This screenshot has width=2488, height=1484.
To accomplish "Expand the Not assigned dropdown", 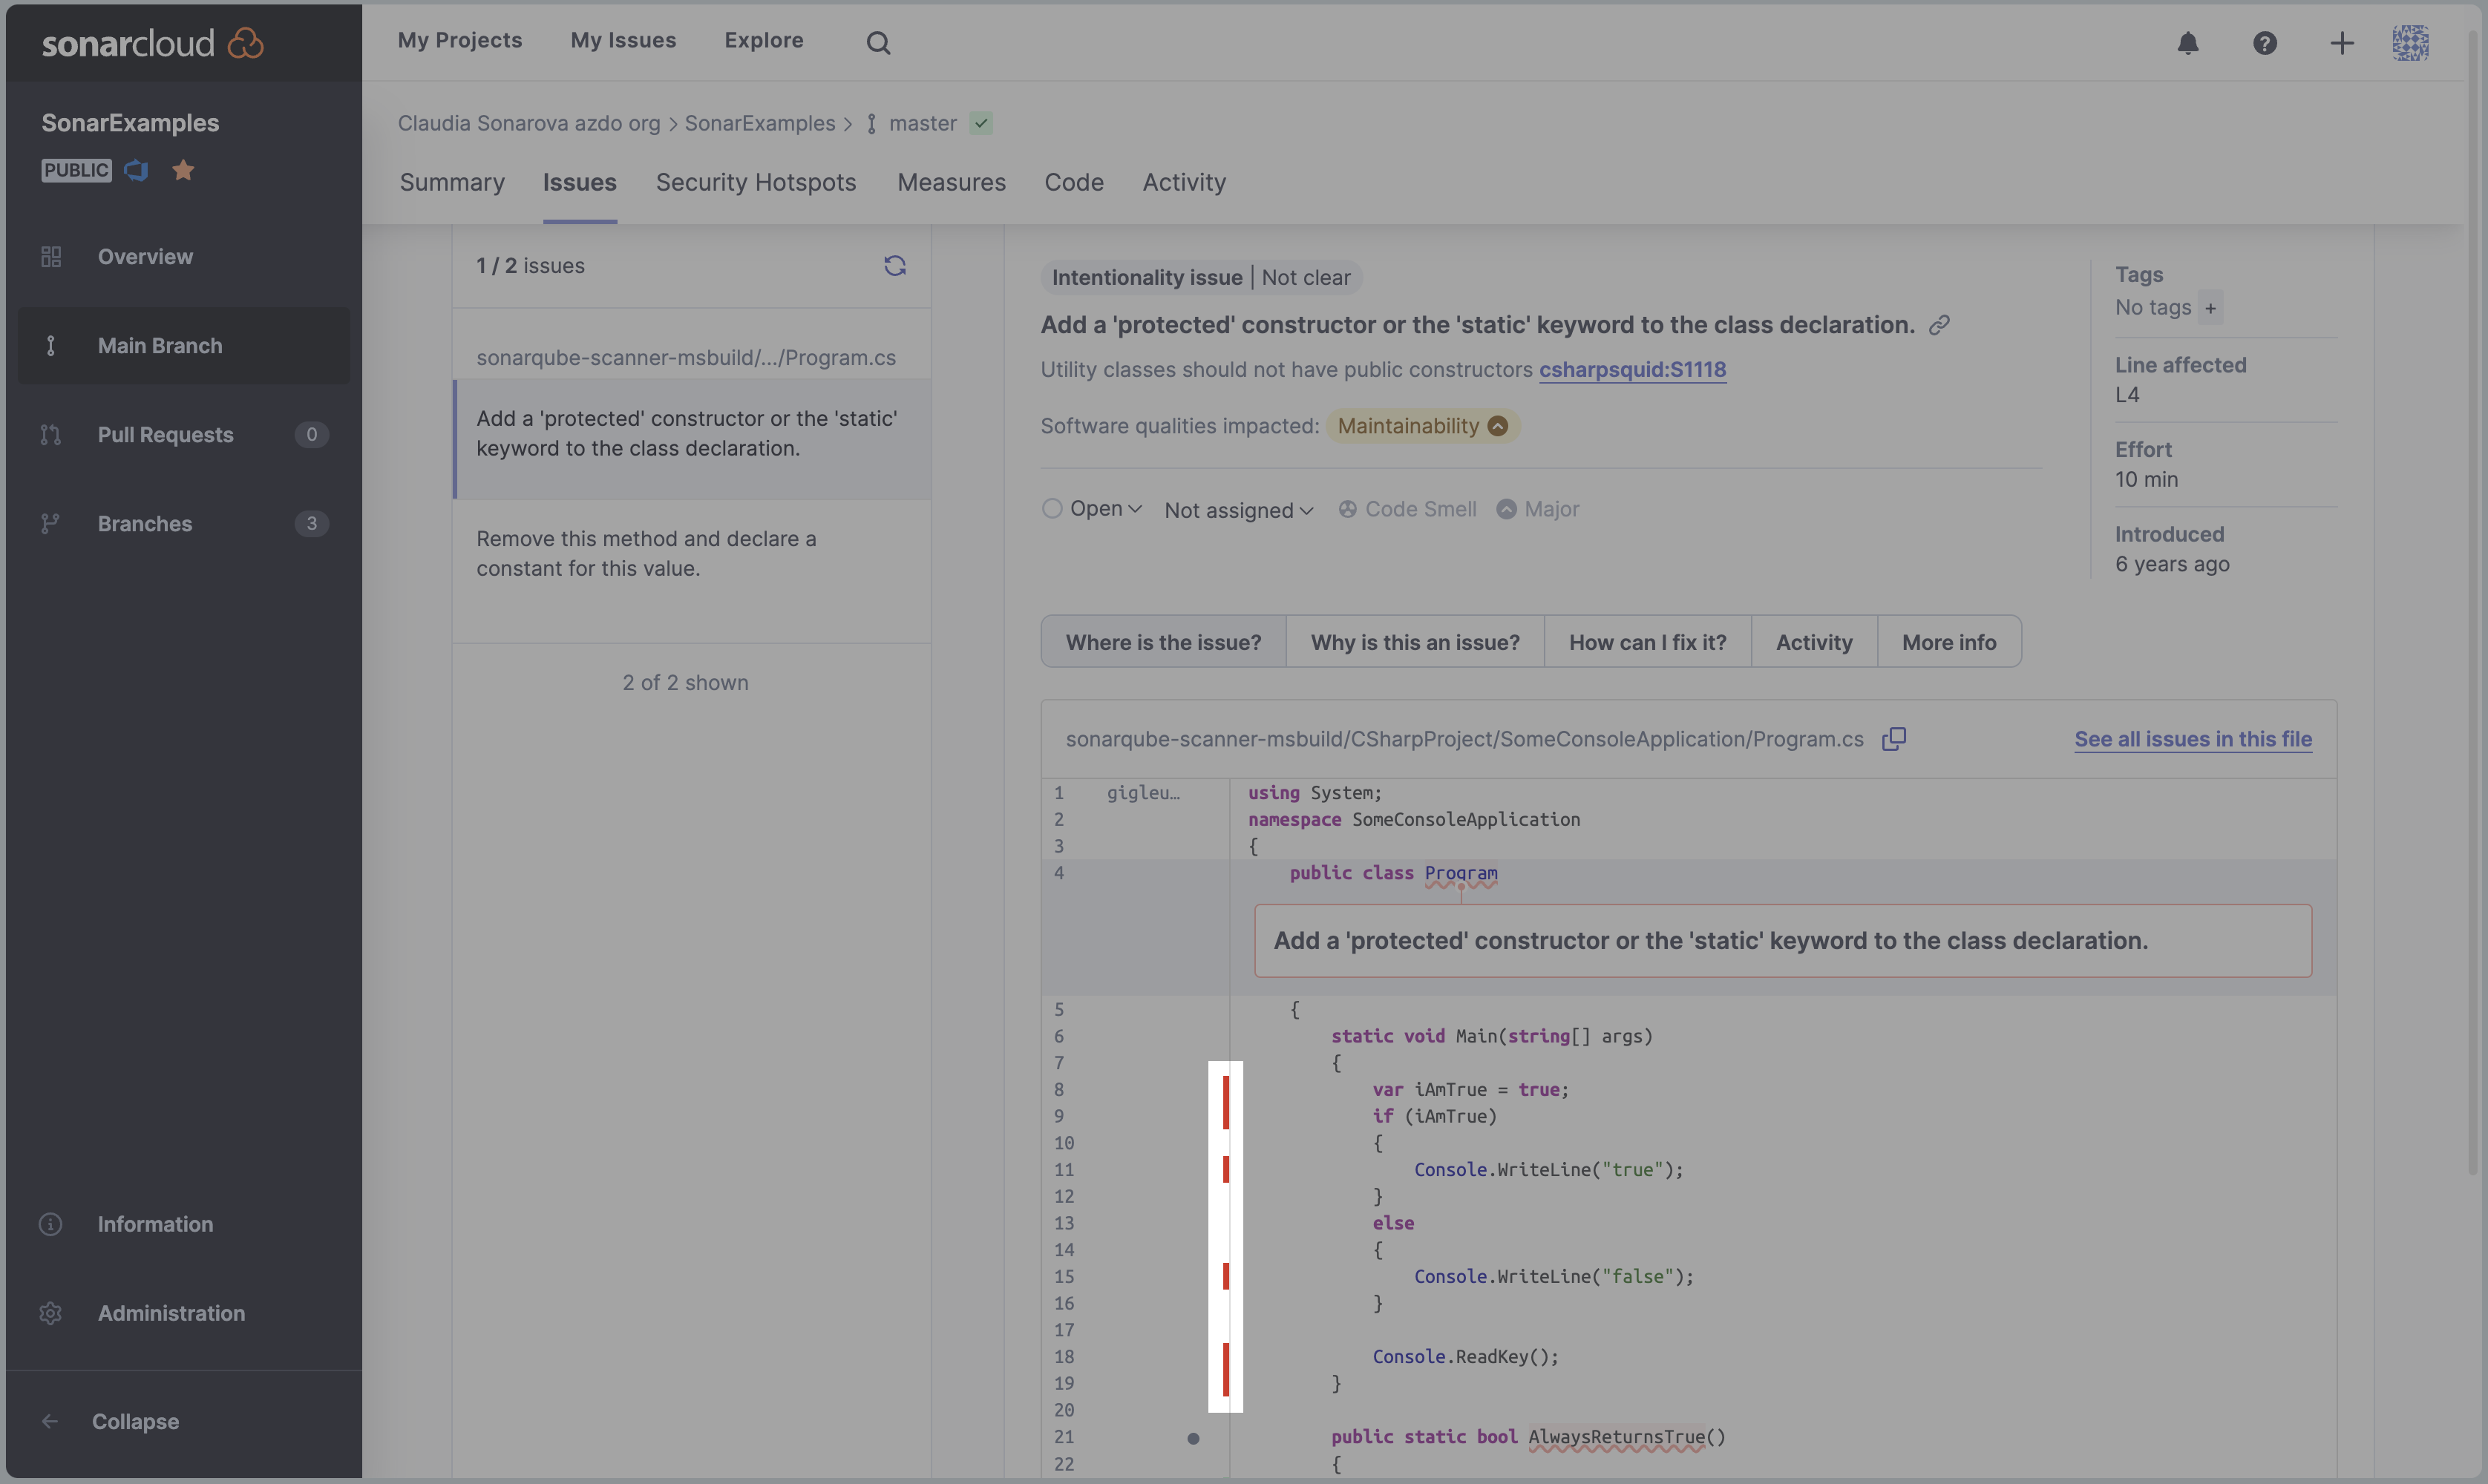I will [1237, 509].
